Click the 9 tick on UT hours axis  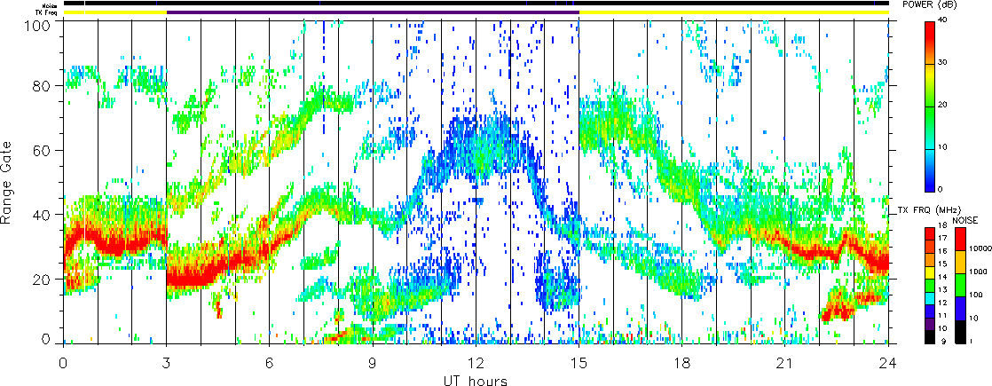point(373,363)
